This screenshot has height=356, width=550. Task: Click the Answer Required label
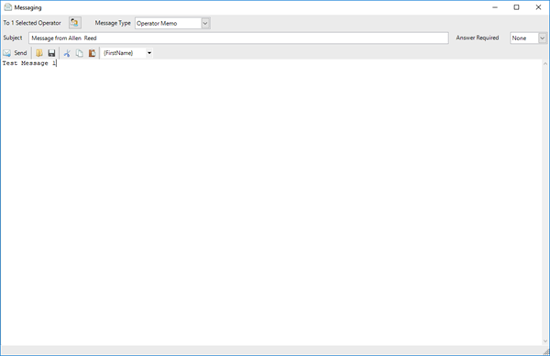click(478, 38)
